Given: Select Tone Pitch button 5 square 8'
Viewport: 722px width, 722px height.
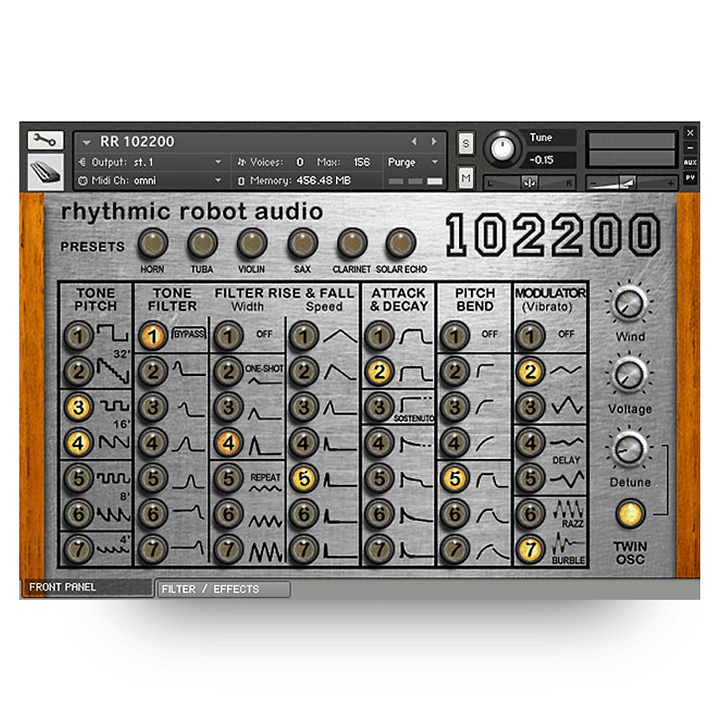Looking at the screenshot, I should pos(78,478).
